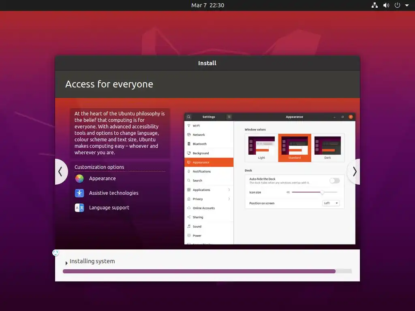
Task: Click the Install window title bar
Action: (207, 63)
